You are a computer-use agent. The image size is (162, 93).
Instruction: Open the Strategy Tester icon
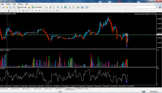pyautogui.click(x=14, y=7)
